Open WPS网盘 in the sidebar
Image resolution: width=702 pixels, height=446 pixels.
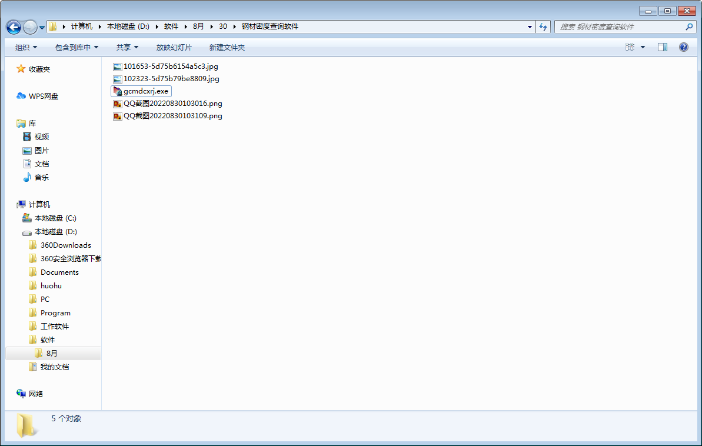(x=44, y=96)
